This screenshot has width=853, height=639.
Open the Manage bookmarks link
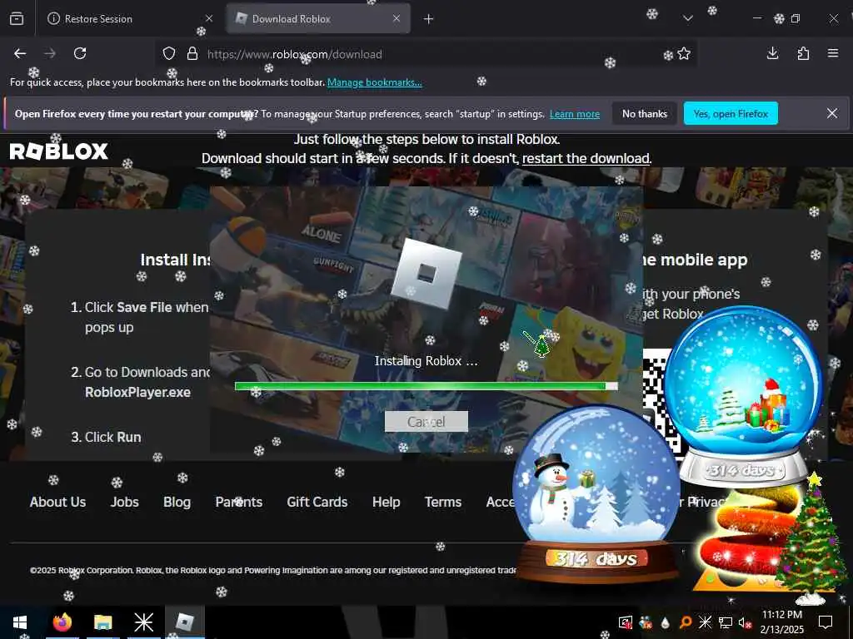[374, 82]
